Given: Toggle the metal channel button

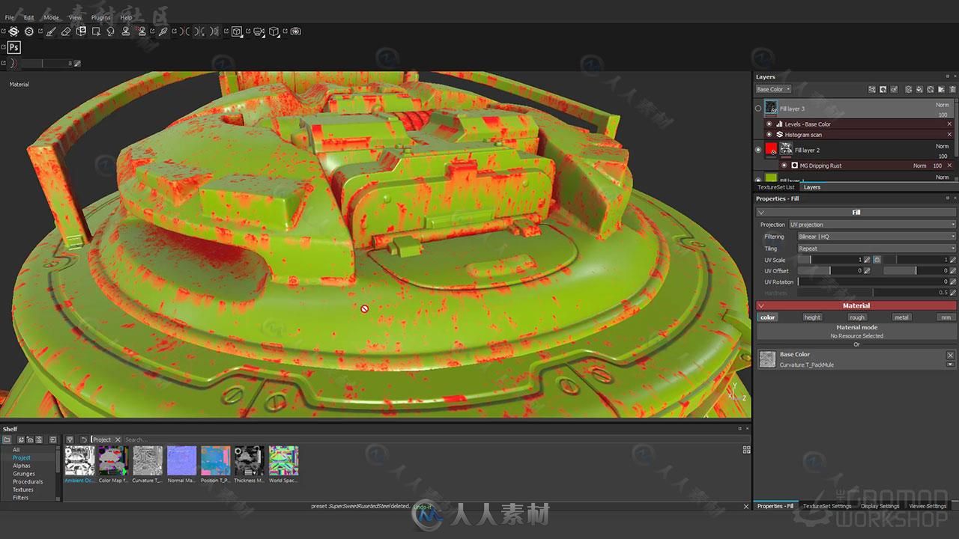Looking at the screenshot, I should [x=901, y=317].
